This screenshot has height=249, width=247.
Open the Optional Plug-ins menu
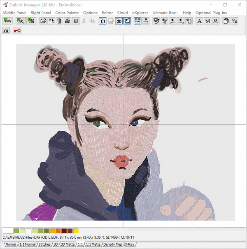[211, 13]
